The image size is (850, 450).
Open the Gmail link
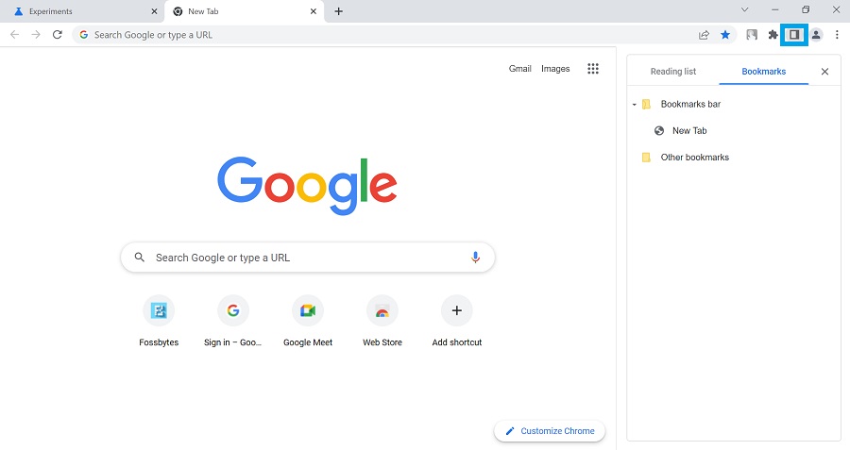click(x=519, y=69)
